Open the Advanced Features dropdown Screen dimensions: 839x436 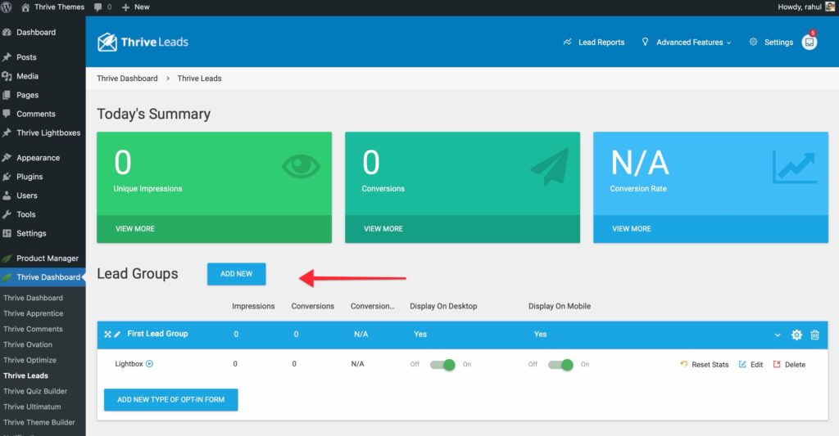687,43
